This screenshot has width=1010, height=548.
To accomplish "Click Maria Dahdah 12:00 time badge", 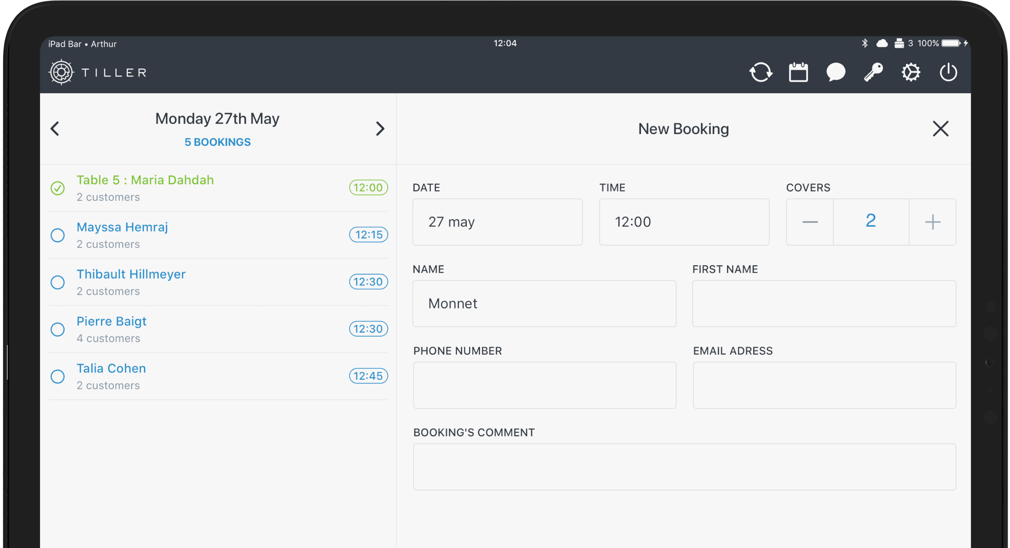I will tap(369, 188).
